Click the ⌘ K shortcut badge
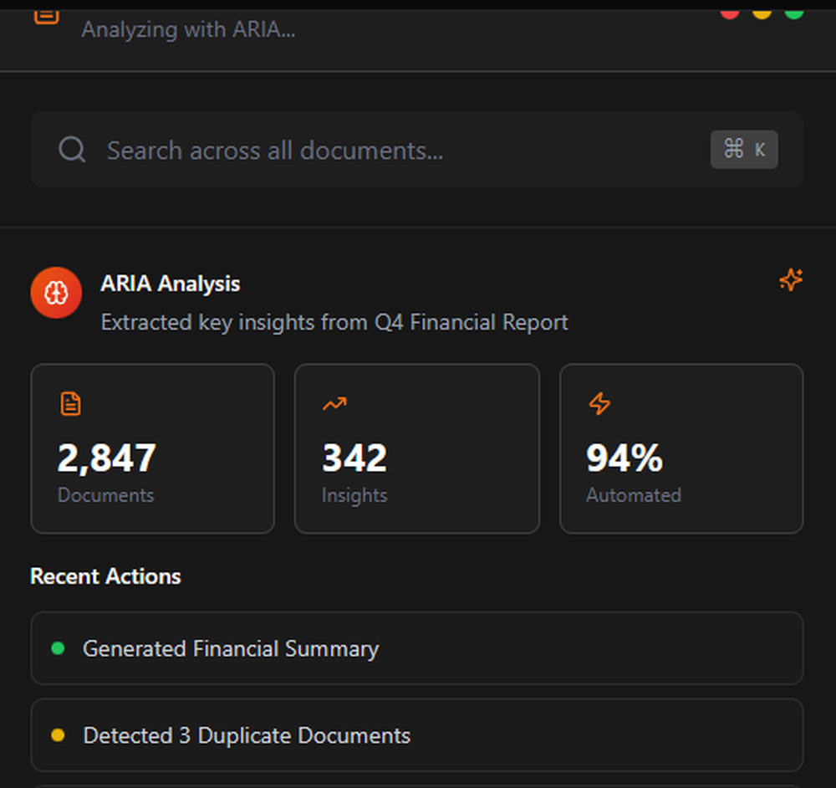 744,150
